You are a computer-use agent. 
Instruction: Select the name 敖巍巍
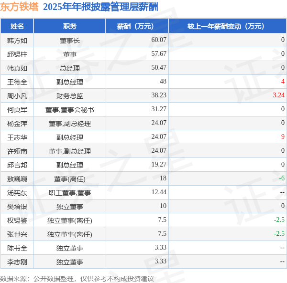(17, 179)
